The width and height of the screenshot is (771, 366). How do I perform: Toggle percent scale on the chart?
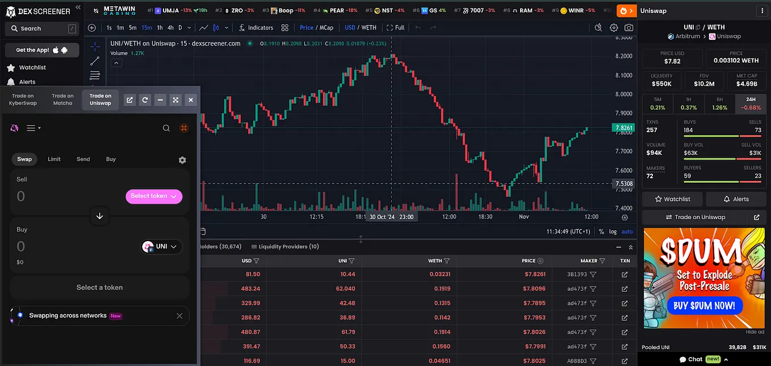[601, 232]
